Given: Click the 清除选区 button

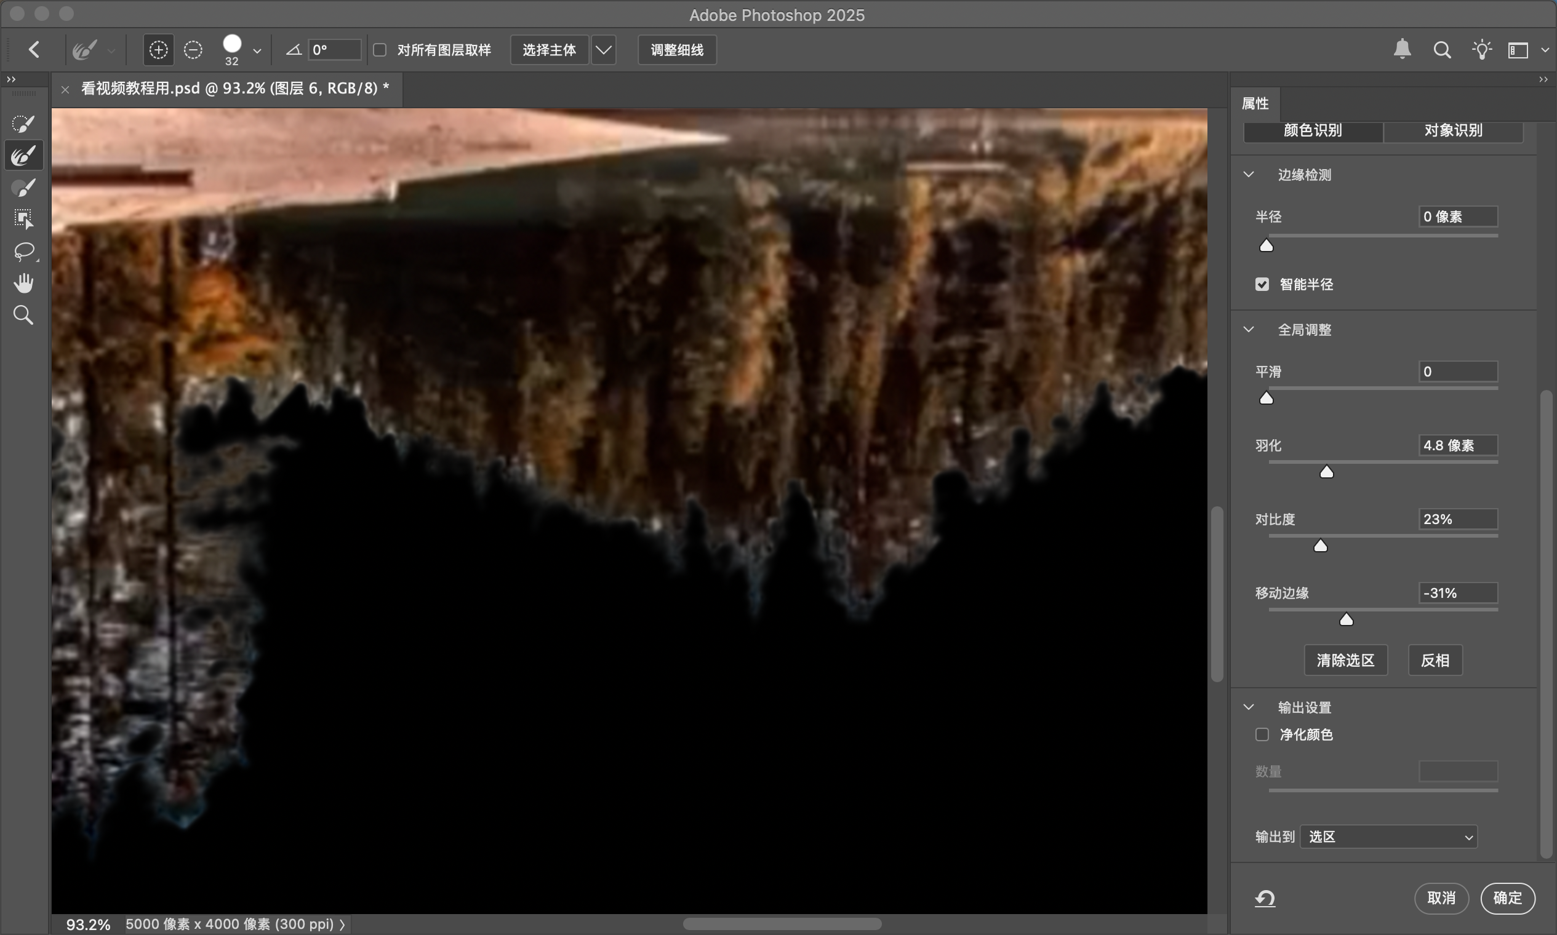Looking at the screenshot, I should coord(1345,660).
